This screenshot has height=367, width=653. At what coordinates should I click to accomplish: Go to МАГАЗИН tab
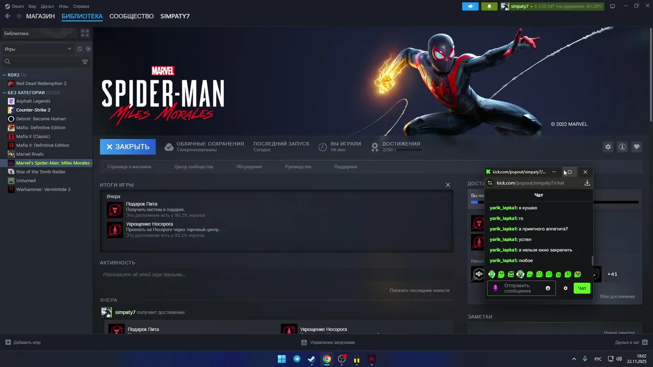tap(40, 16)
